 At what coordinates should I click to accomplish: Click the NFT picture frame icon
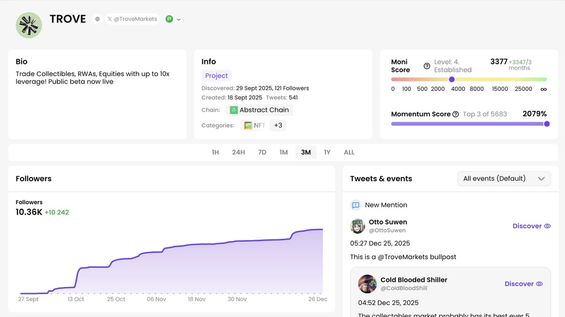[x=248, y=125]
